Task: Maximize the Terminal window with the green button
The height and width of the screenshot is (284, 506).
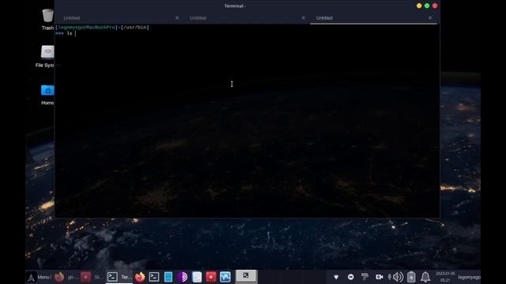Action: coord(427,6)
